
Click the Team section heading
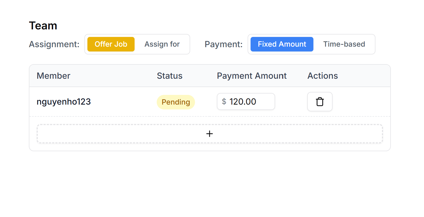[43, 26]
